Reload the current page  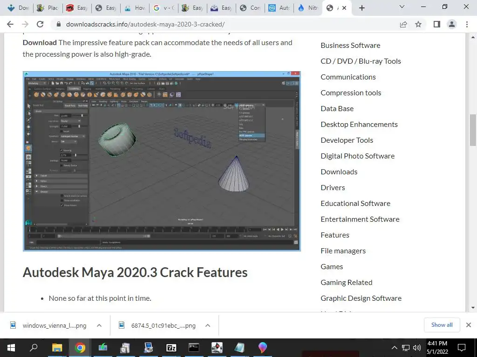click(x=40, y=24)
